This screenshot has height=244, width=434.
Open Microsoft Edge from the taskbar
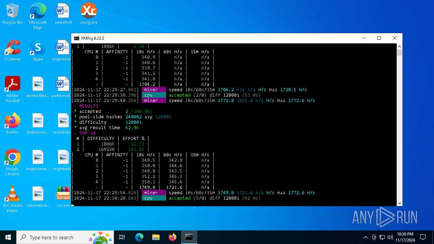139,237
